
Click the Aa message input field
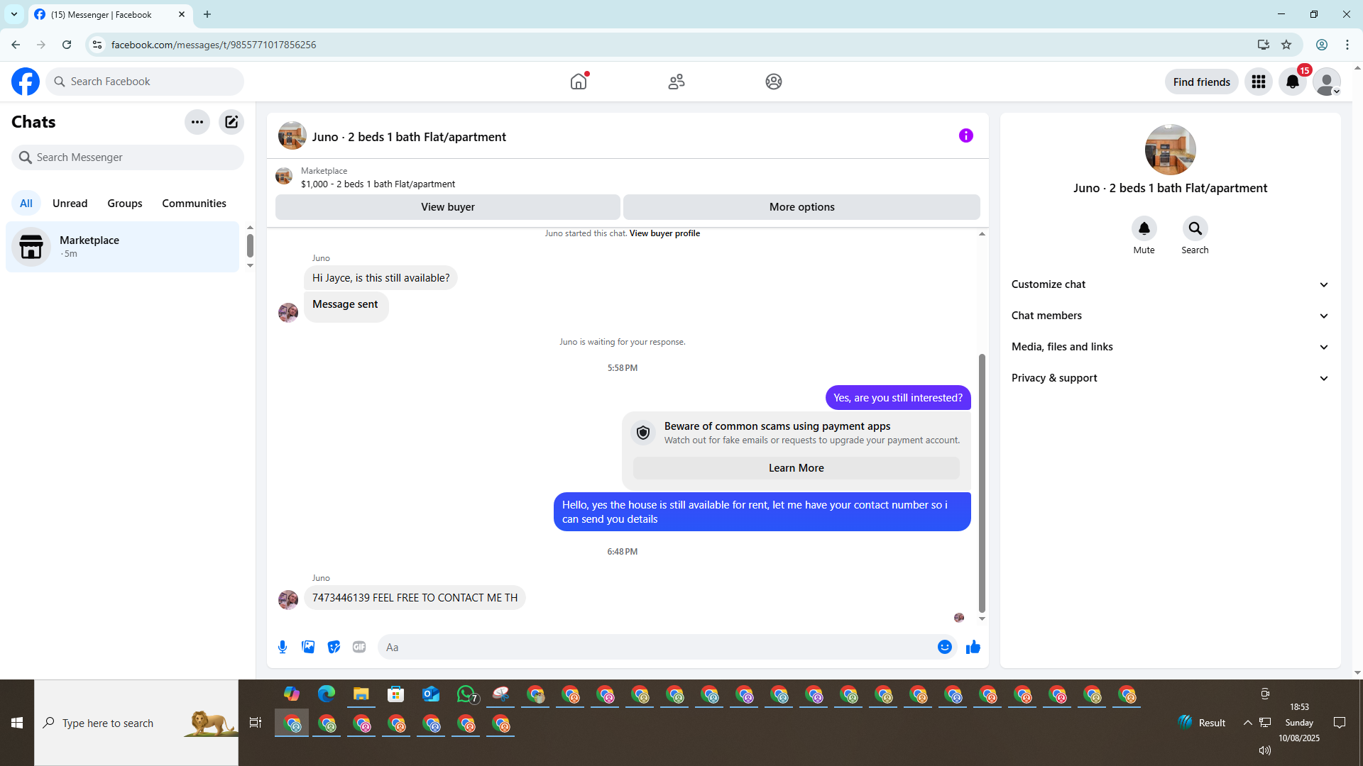[x=653, y=647]
